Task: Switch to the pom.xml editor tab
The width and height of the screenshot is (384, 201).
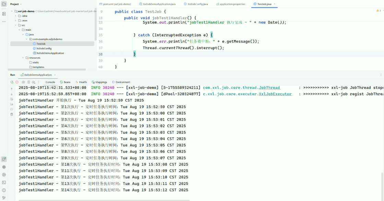Action: coord(115,4)
